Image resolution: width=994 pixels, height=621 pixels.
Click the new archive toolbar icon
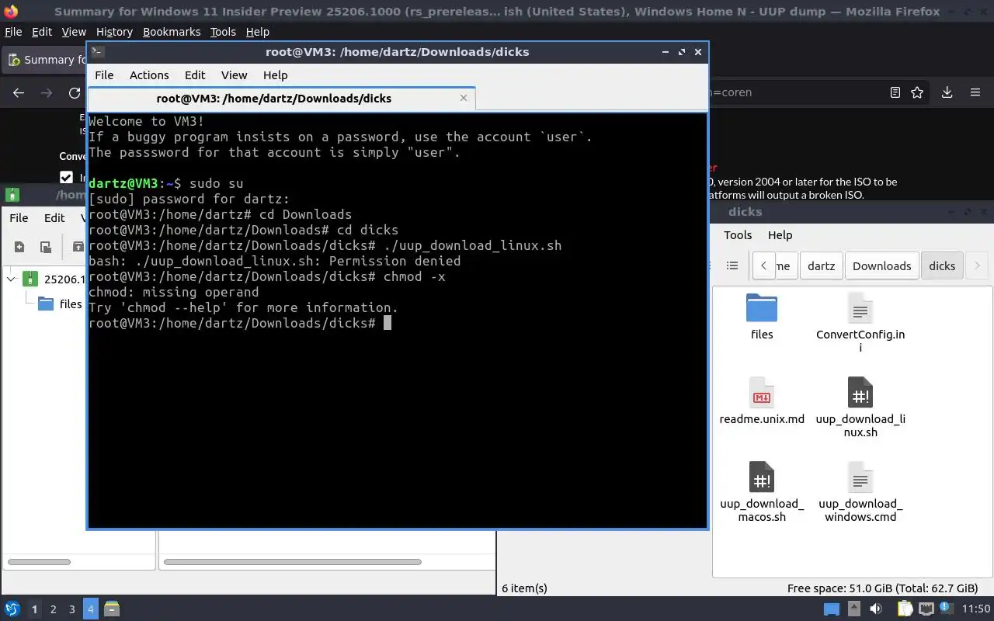coord(19,247)
